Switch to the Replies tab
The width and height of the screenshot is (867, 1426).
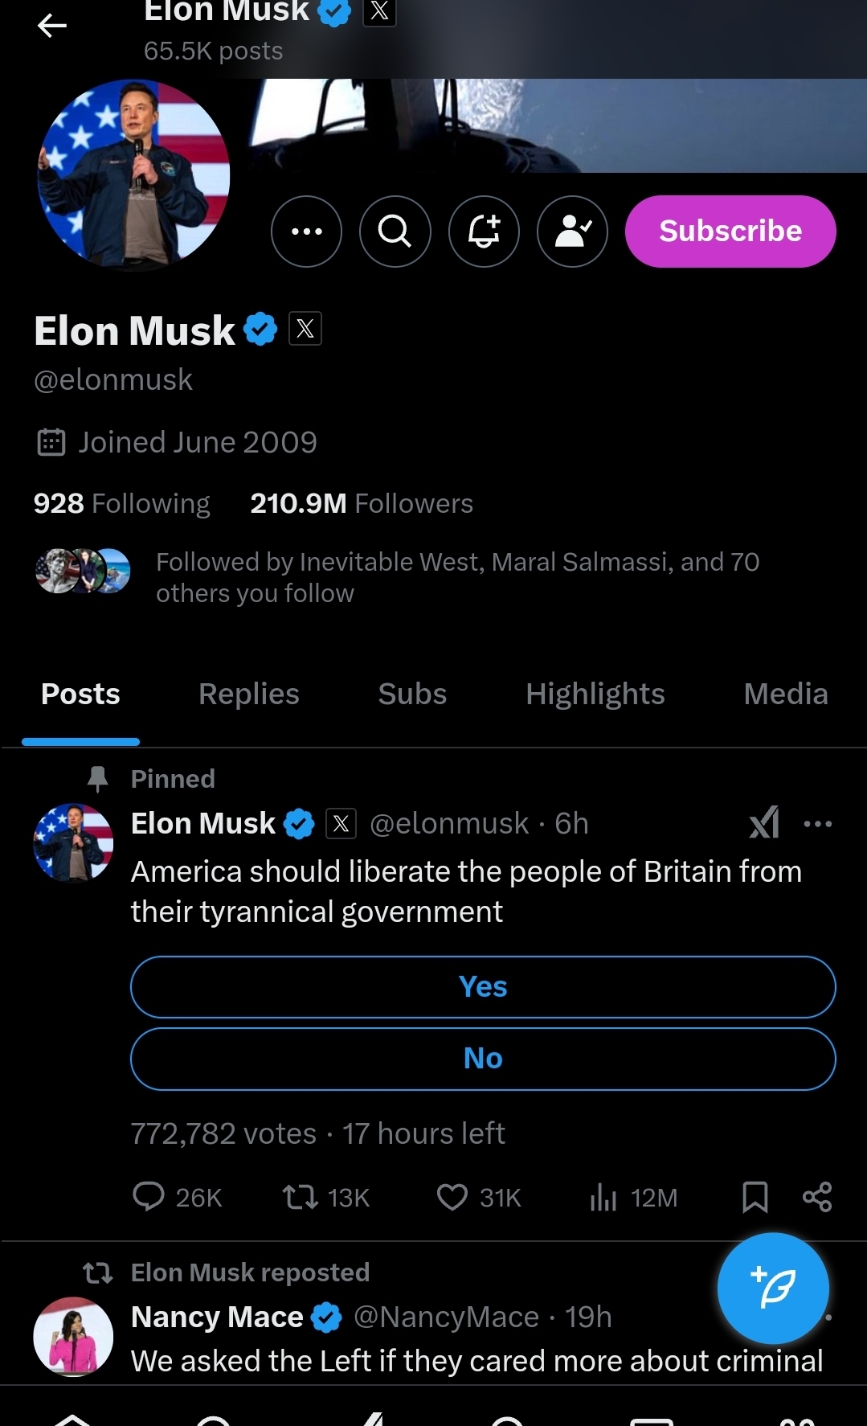248,694
